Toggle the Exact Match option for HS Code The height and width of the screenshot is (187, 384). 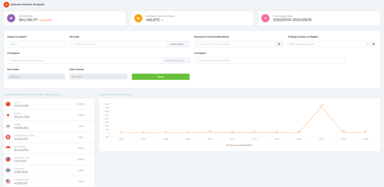point(178,44)
